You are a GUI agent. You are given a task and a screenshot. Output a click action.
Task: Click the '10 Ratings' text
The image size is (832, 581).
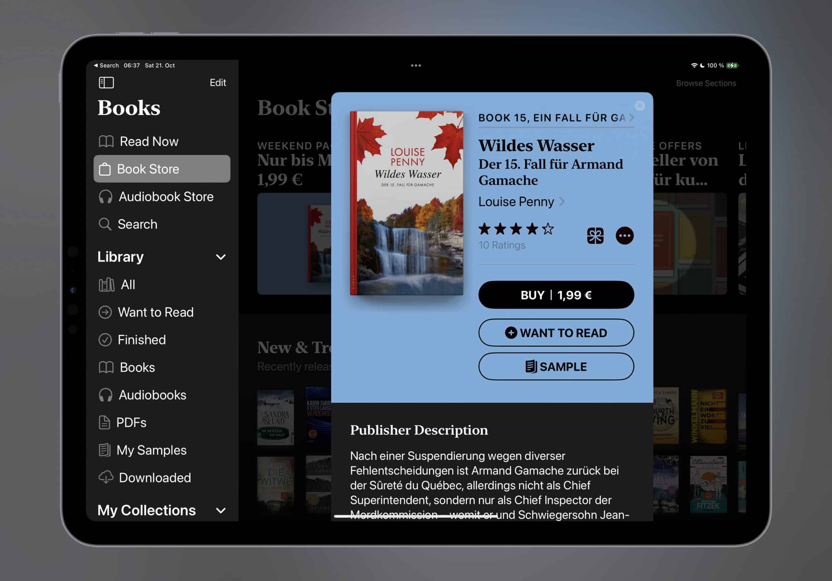(x=502, y=246)
